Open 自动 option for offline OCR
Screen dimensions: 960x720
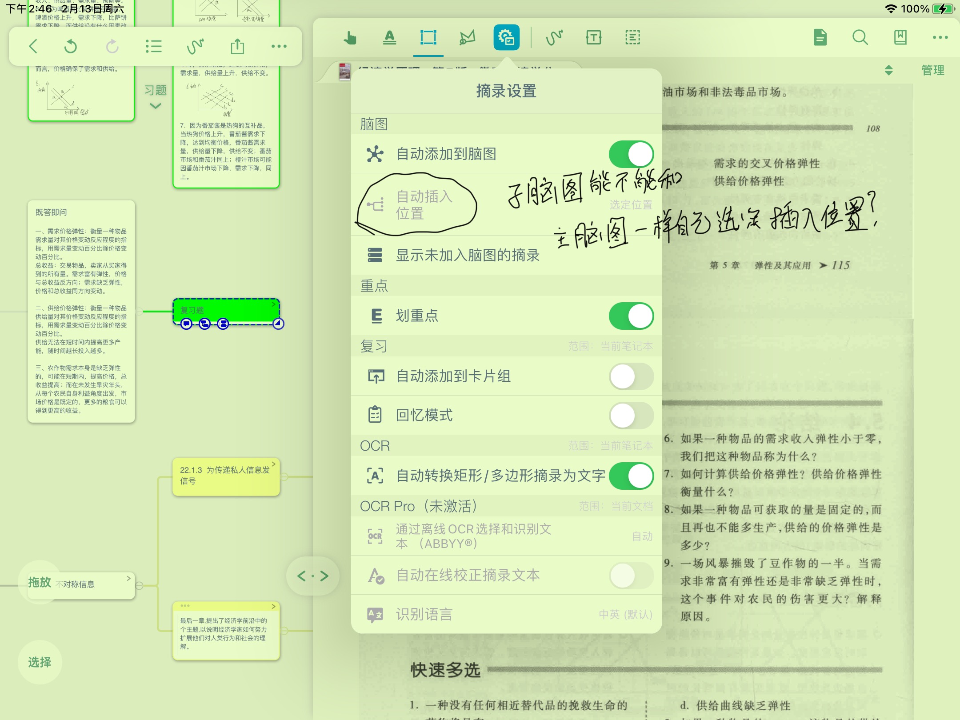point(642,536)
